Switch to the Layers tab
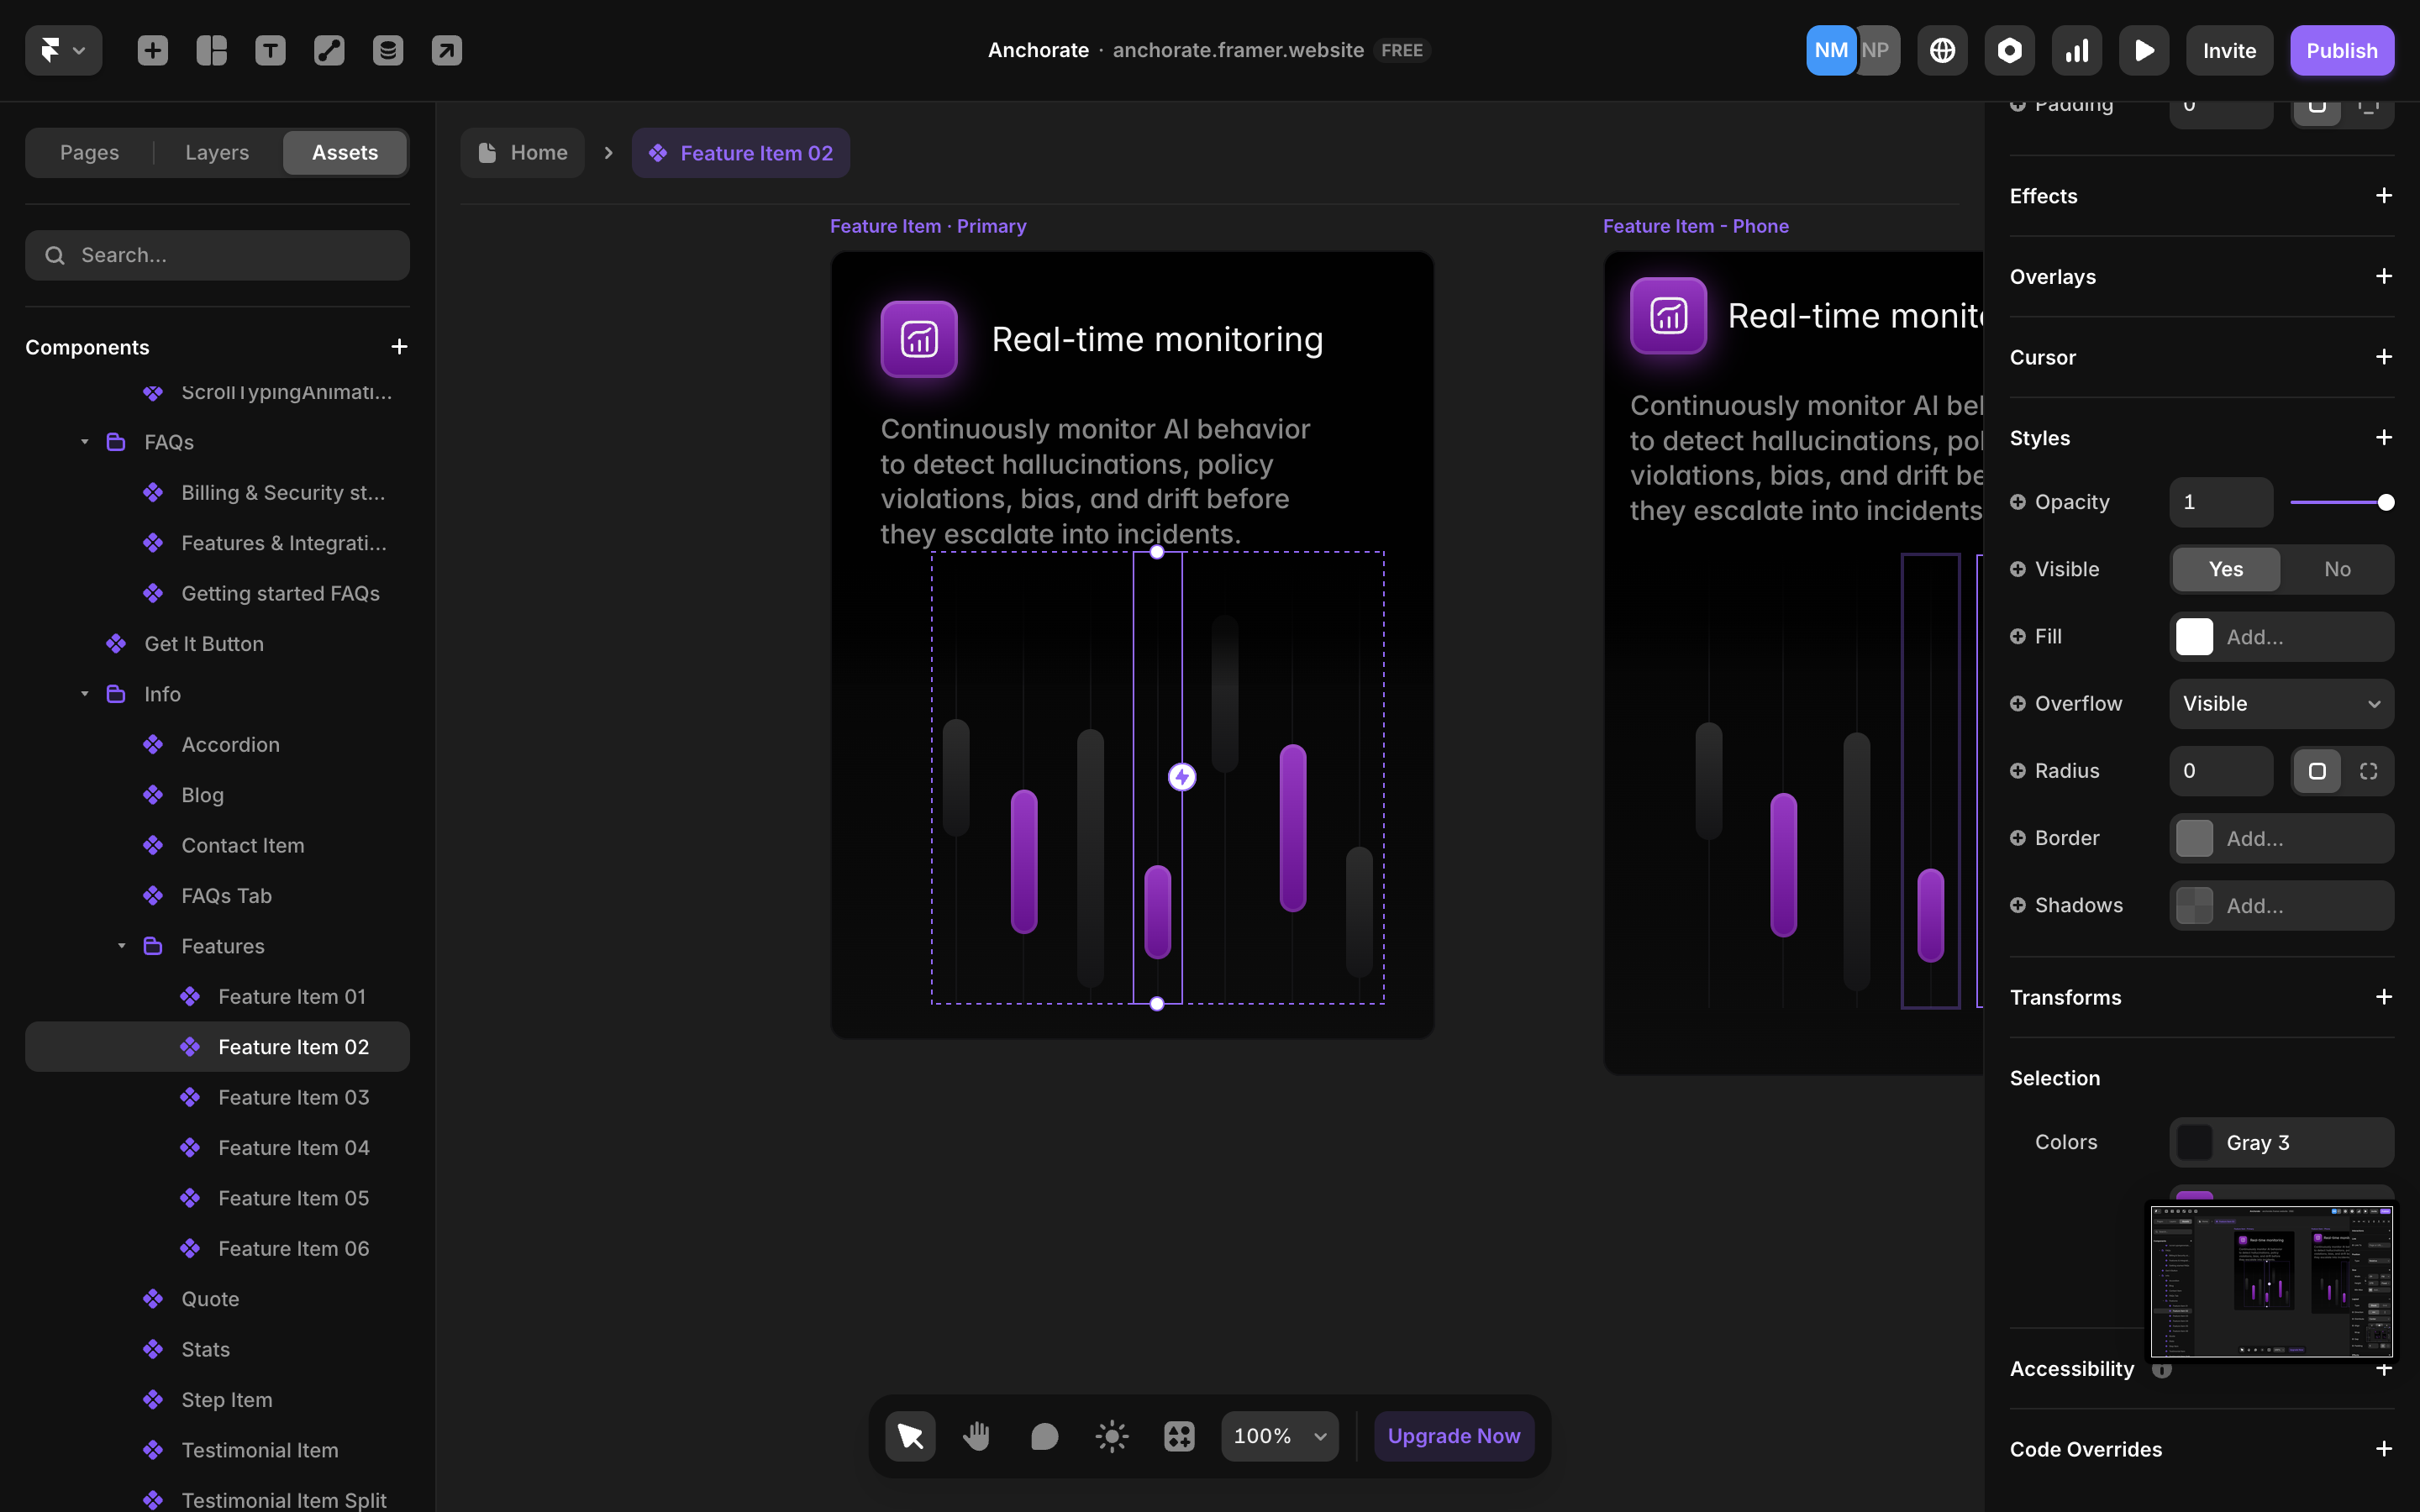 point(217,153)
